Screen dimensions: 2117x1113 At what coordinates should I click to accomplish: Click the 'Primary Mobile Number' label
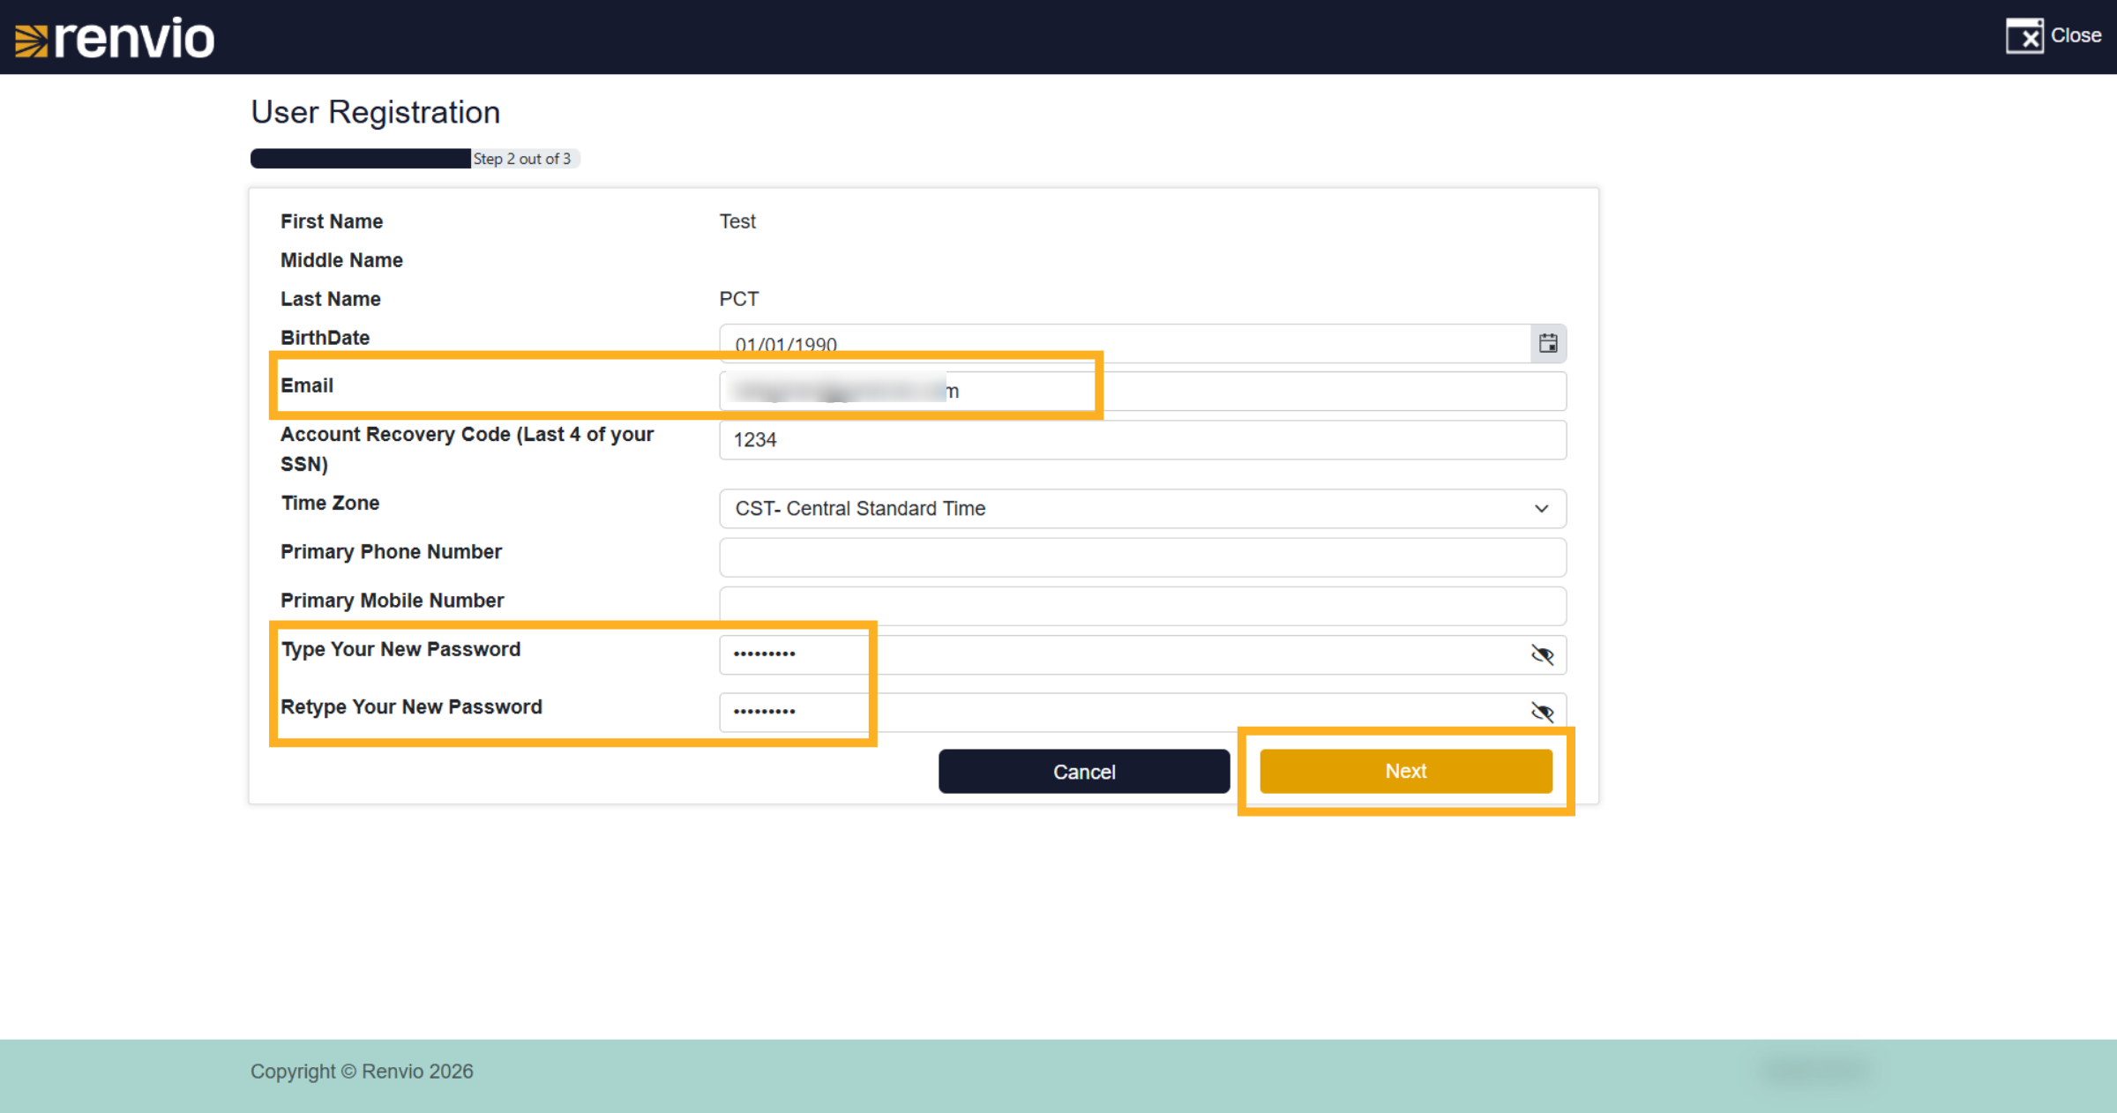[393, 601]
